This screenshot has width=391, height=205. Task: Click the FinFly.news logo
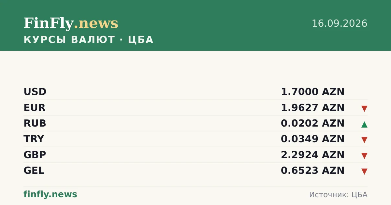point(71,23)
